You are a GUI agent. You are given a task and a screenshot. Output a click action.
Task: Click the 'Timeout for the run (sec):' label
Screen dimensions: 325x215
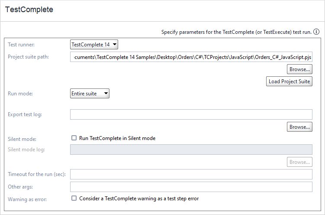click(37, 174)
